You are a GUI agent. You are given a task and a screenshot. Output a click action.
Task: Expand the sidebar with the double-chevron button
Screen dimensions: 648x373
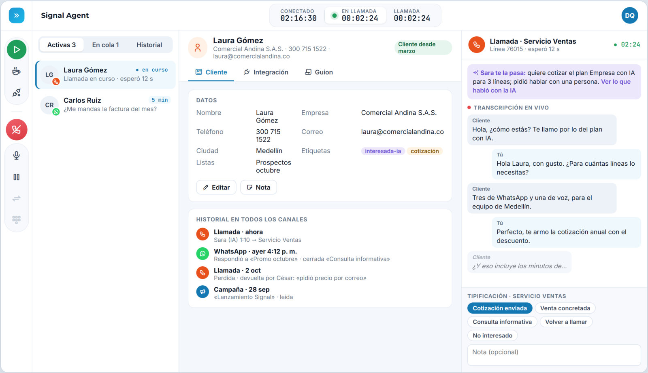(x=17, y=16)
